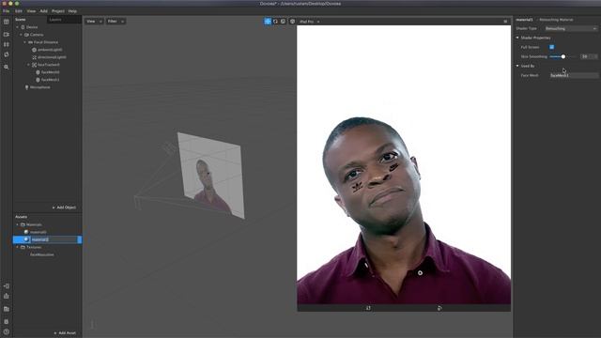Viewport: 601px width, 338px height.
Task: Click the Skin Smoothing value field
Action: (x=589, y=56)
